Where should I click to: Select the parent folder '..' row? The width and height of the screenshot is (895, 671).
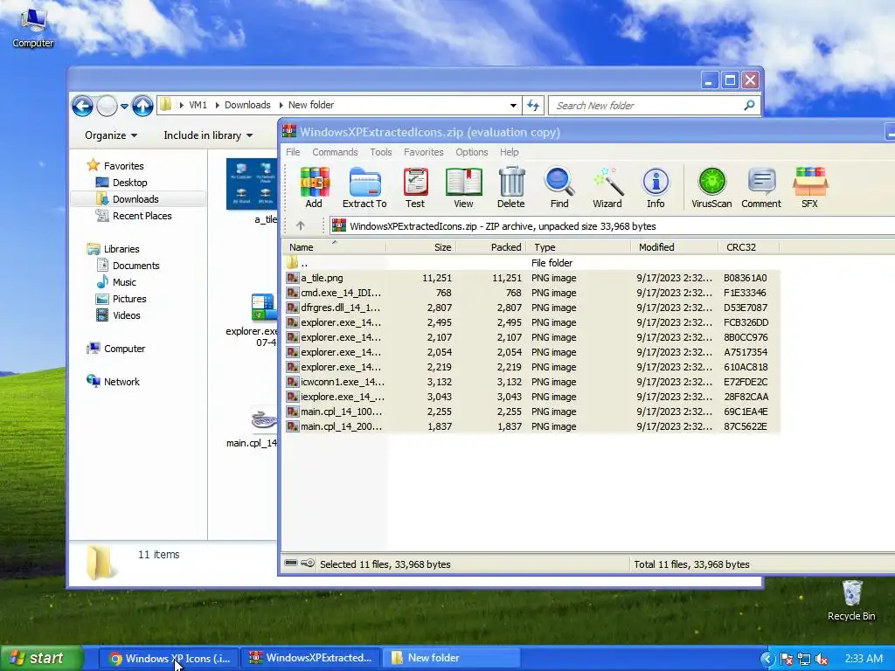click(x=532, y=263)
